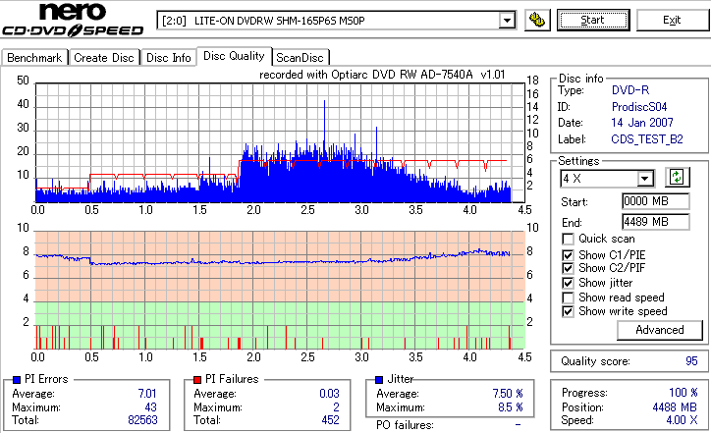Switch to the Benchmark tab
Screen dimensions: 711x433
[x=34, y=58]
